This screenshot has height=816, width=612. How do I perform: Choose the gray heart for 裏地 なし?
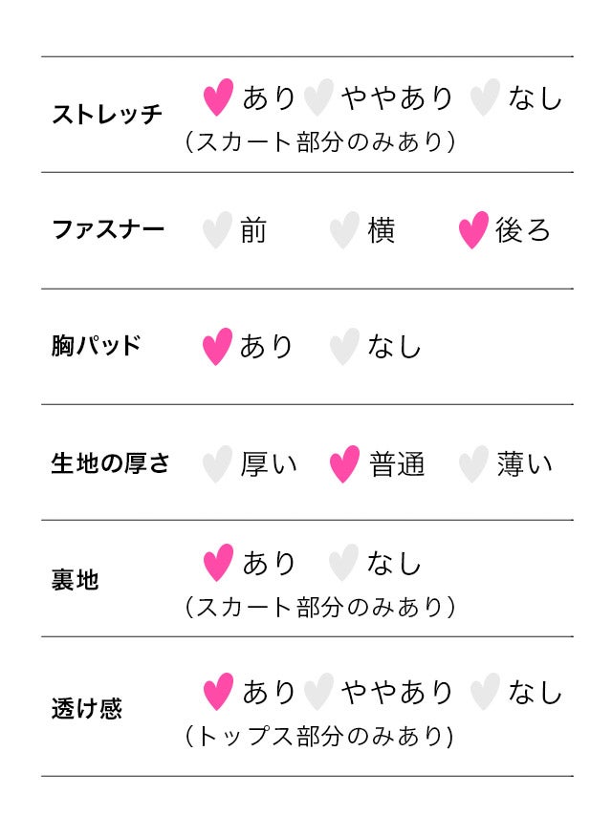(x=343, y=562)
